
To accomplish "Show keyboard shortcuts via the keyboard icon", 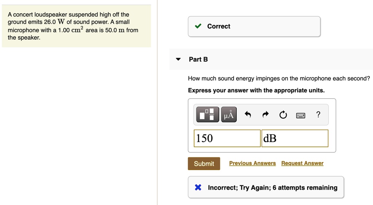I will point(301,115).
